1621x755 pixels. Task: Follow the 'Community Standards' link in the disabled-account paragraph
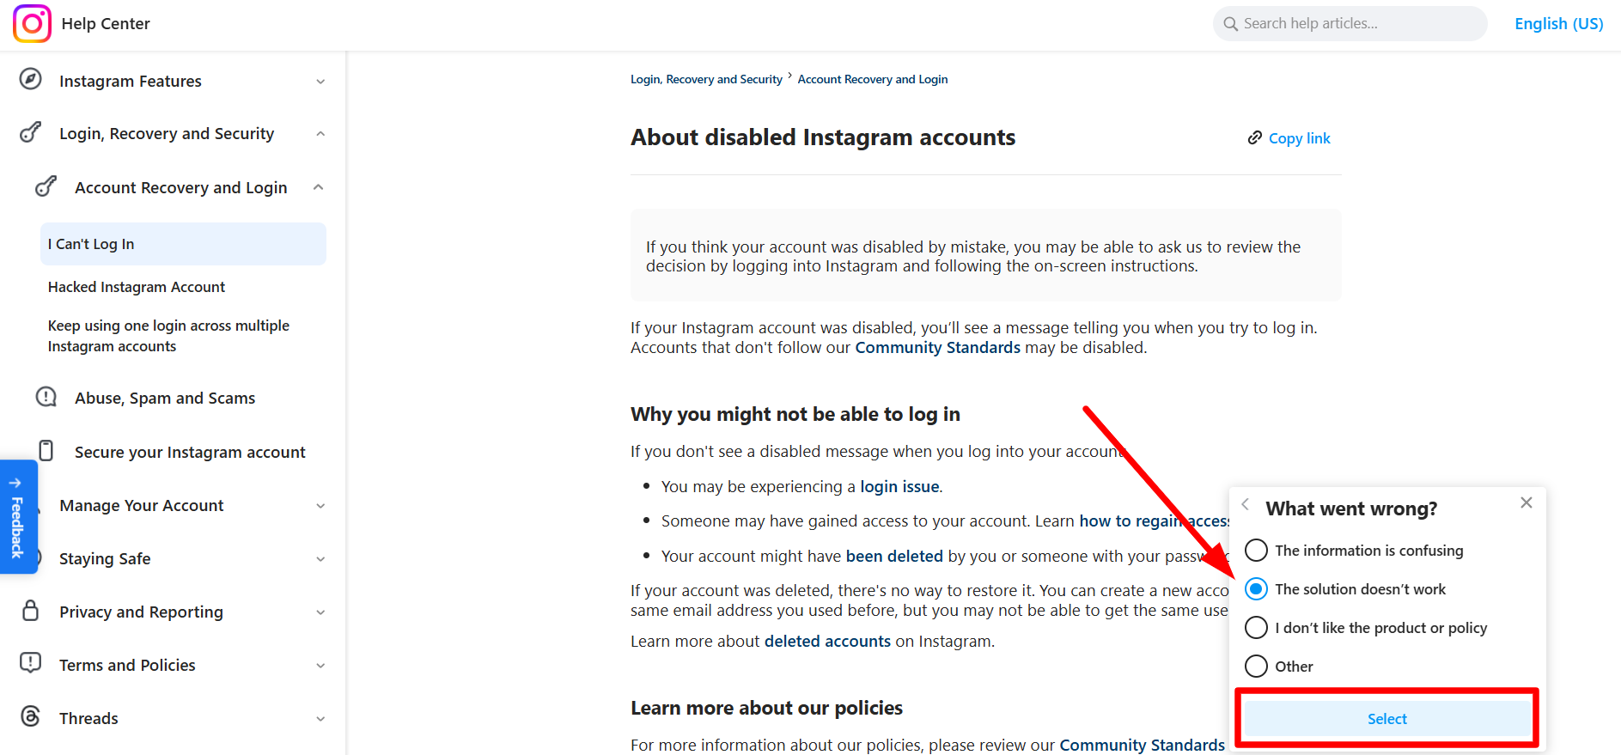point(937,347)
